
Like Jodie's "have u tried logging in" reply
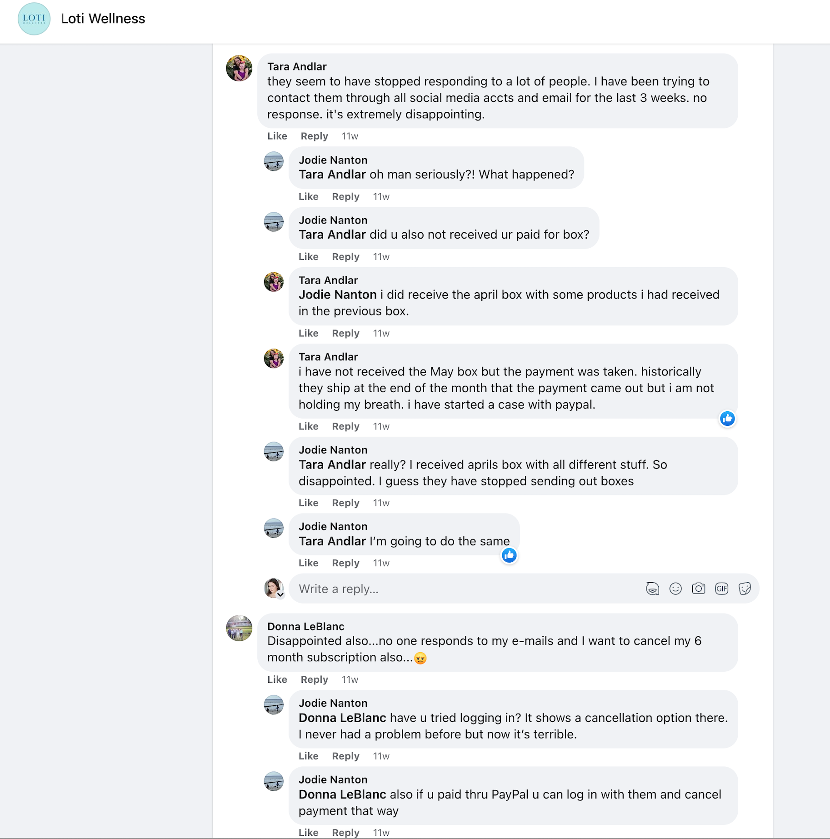308,756
